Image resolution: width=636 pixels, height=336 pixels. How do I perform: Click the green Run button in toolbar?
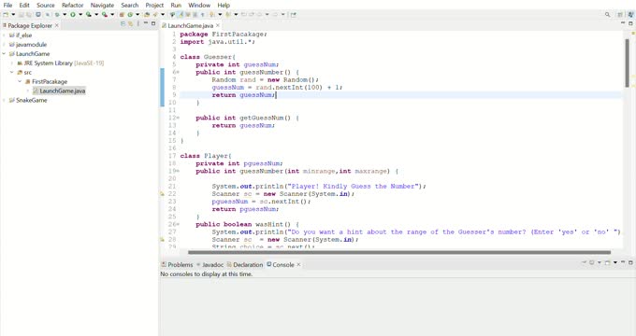[73, 15]
